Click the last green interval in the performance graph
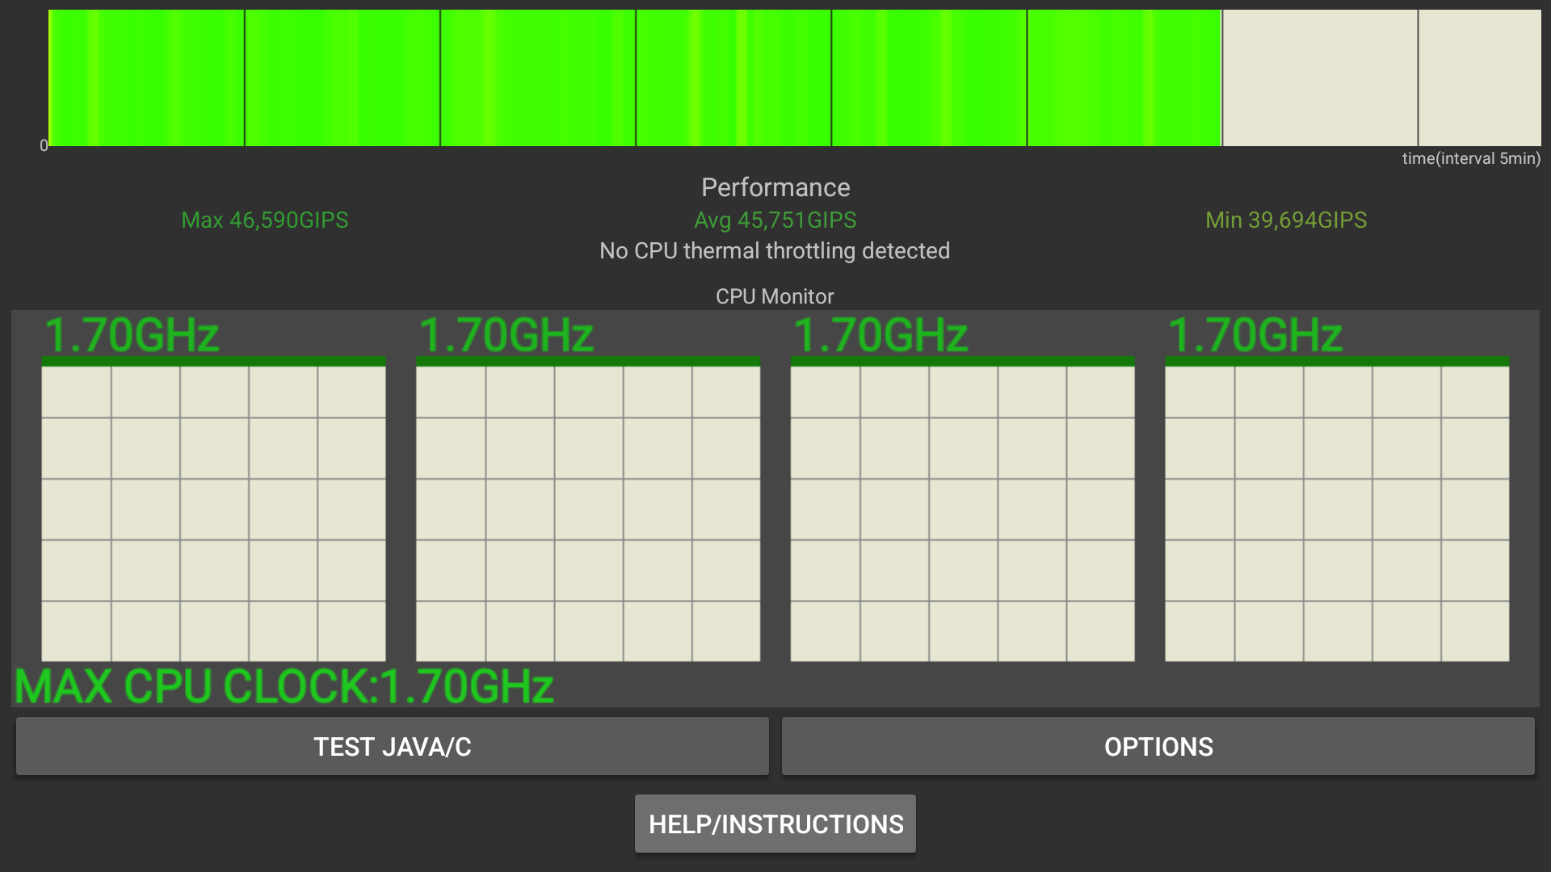 pos(1124,78)
